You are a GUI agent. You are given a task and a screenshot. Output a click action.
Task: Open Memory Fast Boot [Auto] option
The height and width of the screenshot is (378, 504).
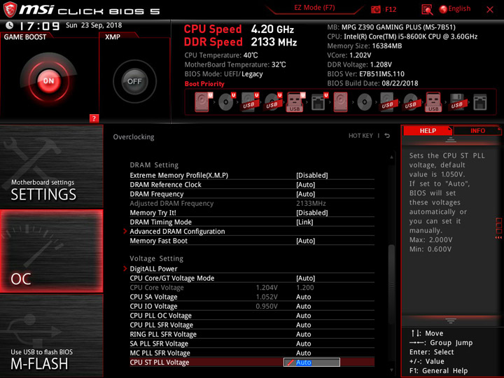pos(305,241)
